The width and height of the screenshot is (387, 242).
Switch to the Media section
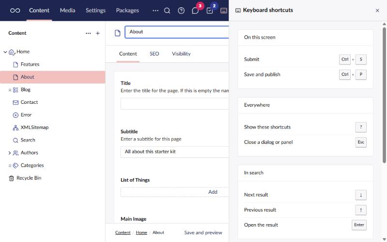point(67,10)
